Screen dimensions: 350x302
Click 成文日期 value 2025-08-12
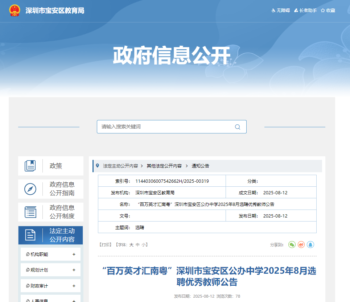(275, 193)
